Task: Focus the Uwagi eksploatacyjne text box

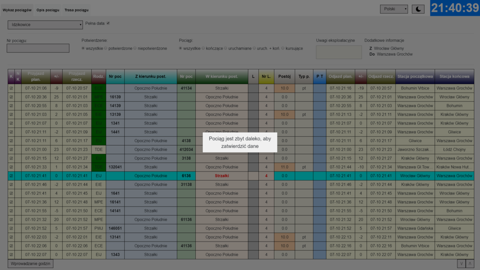Action: tap(338, 52)
